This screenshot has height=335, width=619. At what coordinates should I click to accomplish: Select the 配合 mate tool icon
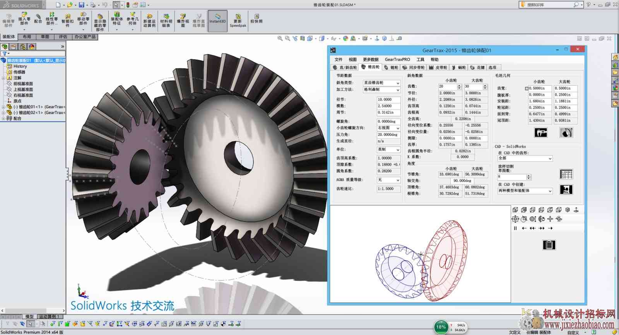point(38,18)
